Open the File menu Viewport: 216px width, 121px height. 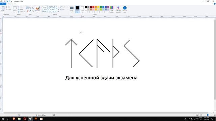click(x=3, y=4)
